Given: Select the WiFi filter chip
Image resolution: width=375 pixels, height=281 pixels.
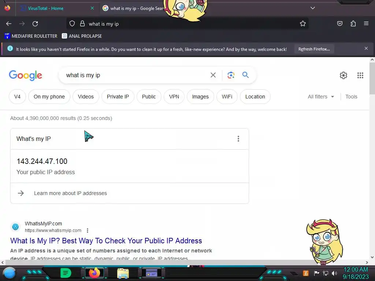Looking at the screenshot, I should pyautogui.click(x=227, y=97).
